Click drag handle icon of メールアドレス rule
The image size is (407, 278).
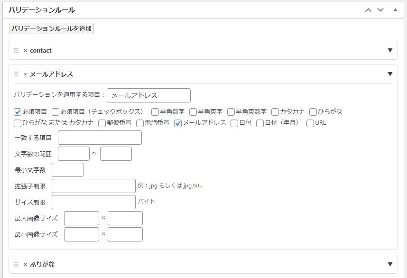click(16, 74)
